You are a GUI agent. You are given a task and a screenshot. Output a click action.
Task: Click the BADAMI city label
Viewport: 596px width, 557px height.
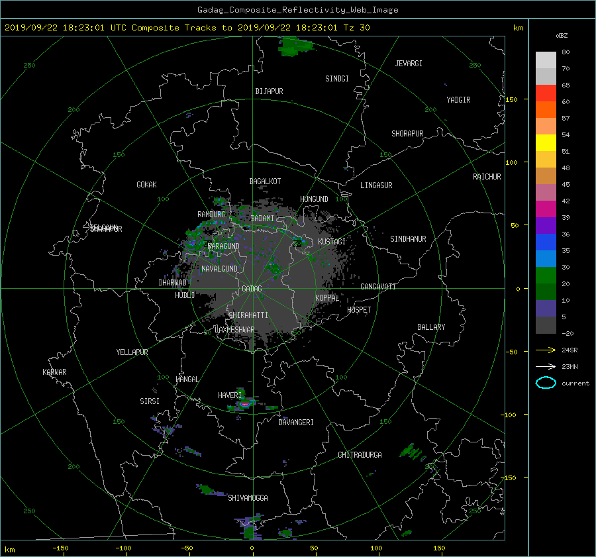[x=262, y=219]
